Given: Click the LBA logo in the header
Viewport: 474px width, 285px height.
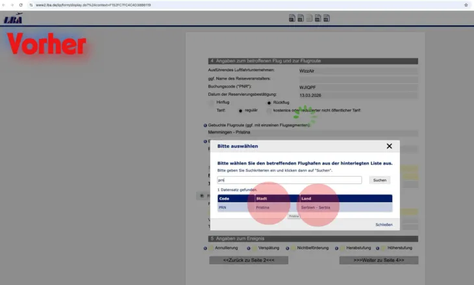Looking at the screenshot, I should 13,18.
